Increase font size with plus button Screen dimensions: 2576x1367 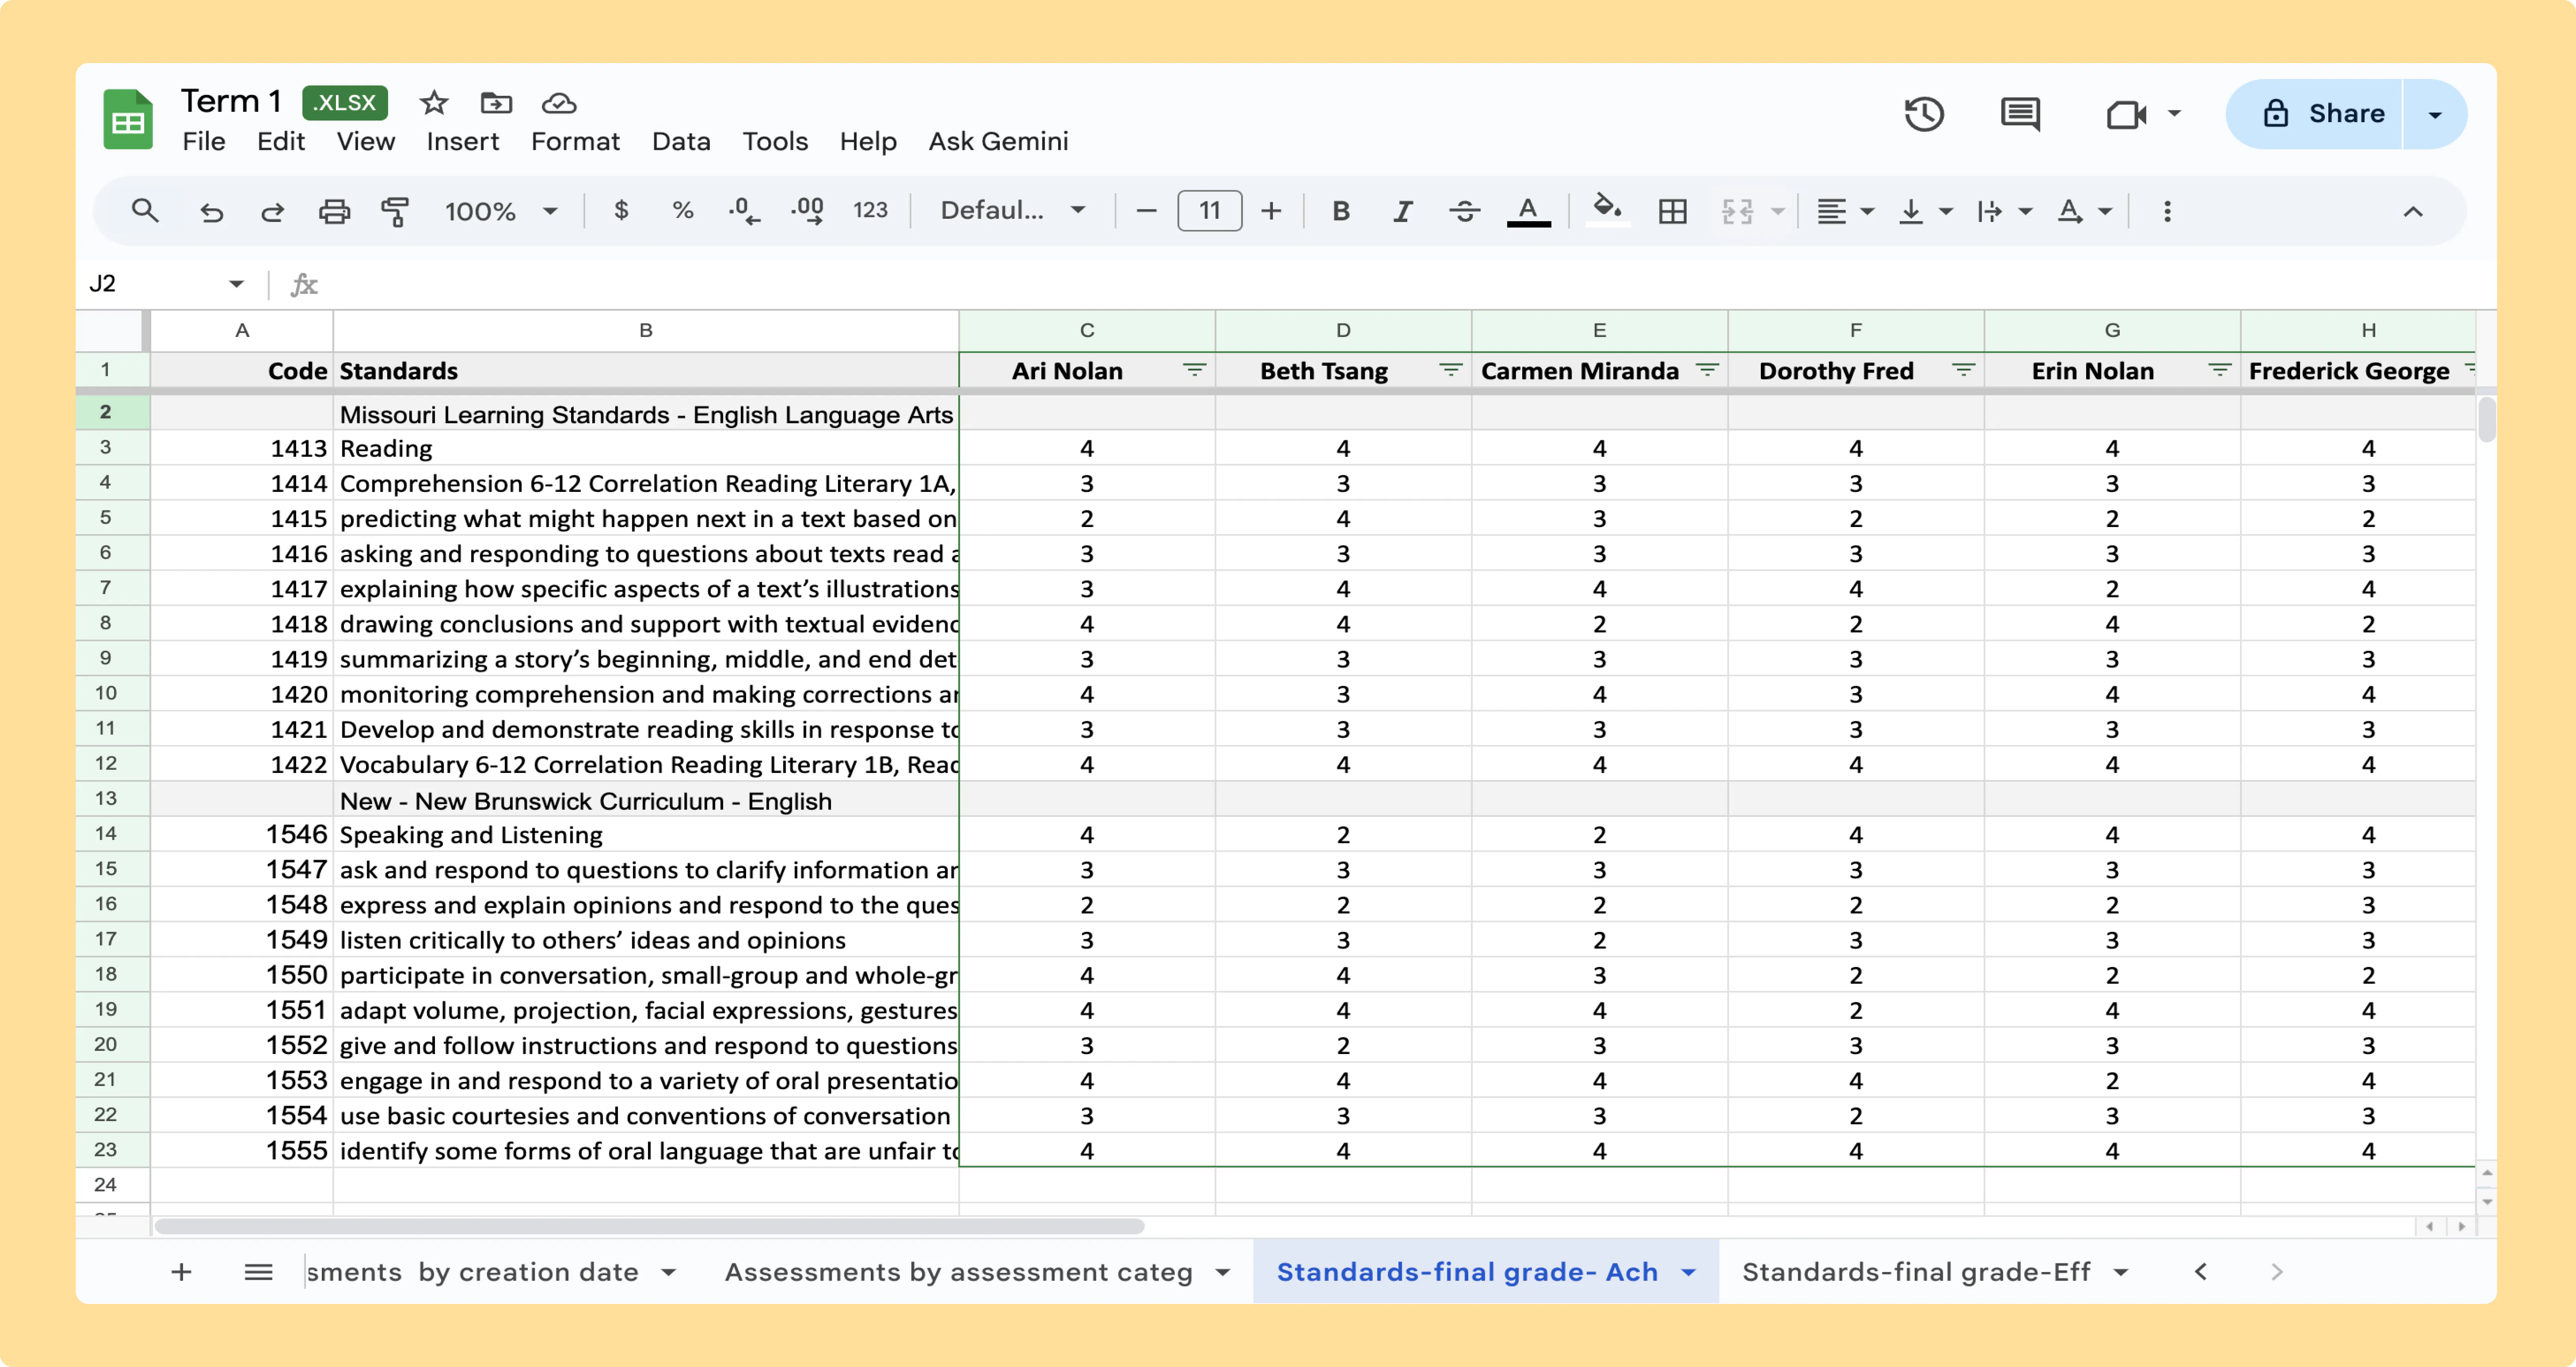pyautogui.click(x=1271, y=211)
